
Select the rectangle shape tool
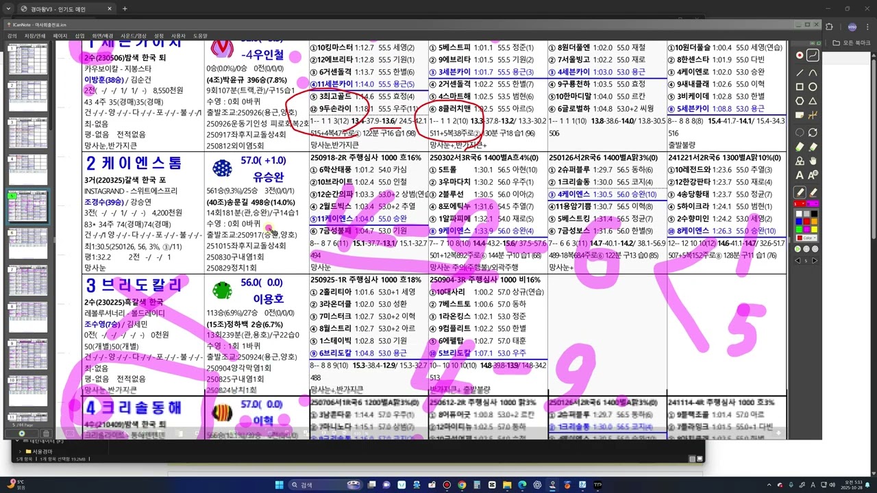click(800, 86)
